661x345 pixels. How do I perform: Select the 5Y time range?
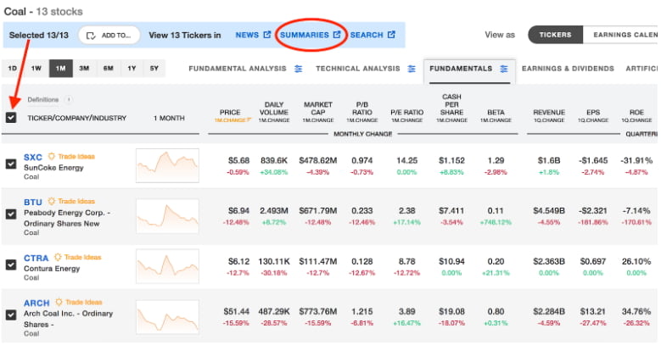pos(154,69)
